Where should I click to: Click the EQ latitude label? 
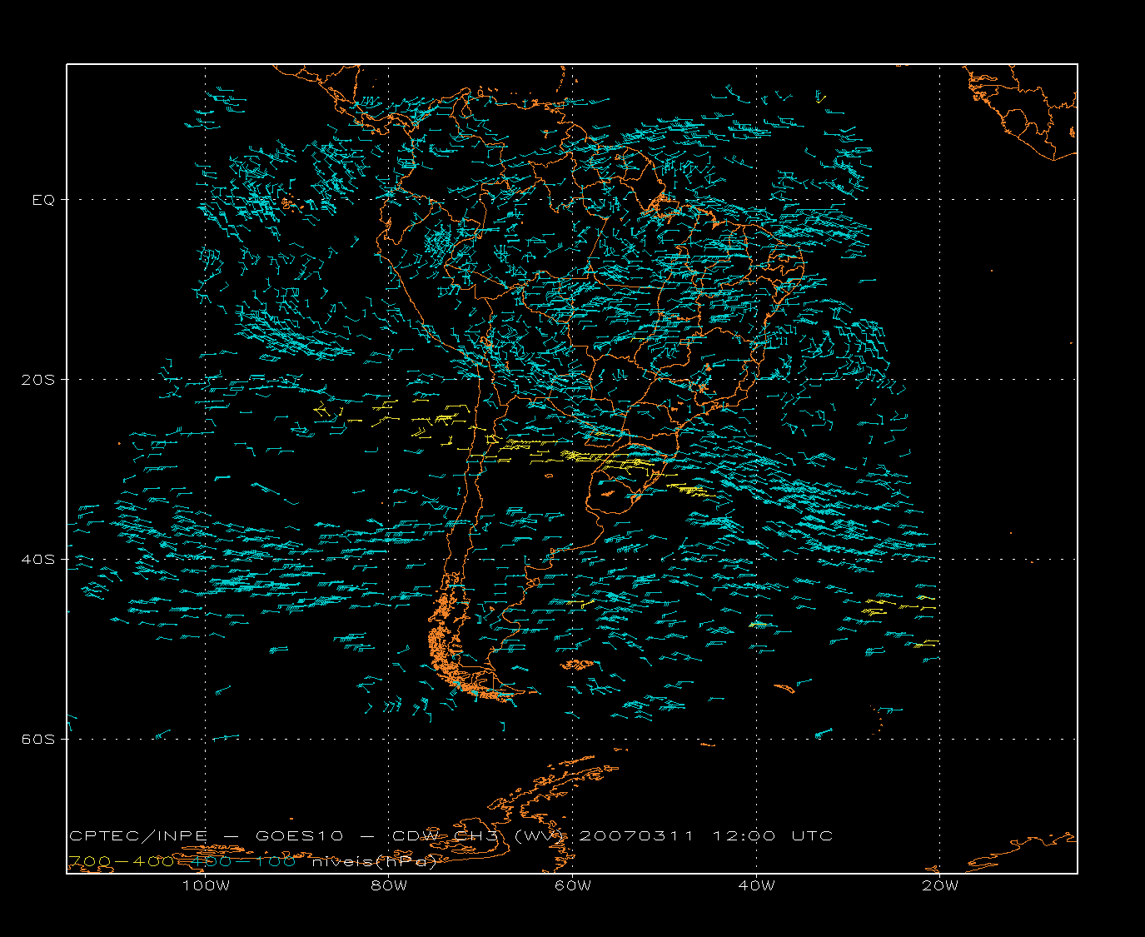tap(43, 200)
